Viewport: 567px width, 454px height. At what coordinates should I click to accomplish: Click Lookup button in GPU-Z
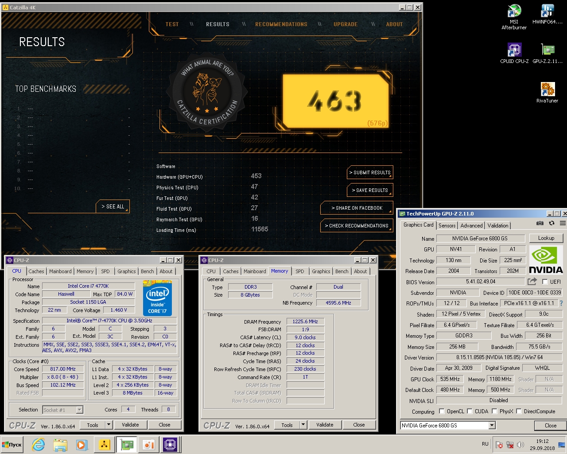coord(546,238)
